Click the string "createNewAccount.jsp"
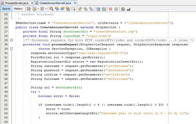Screen dimensions: 196x124 115,31
